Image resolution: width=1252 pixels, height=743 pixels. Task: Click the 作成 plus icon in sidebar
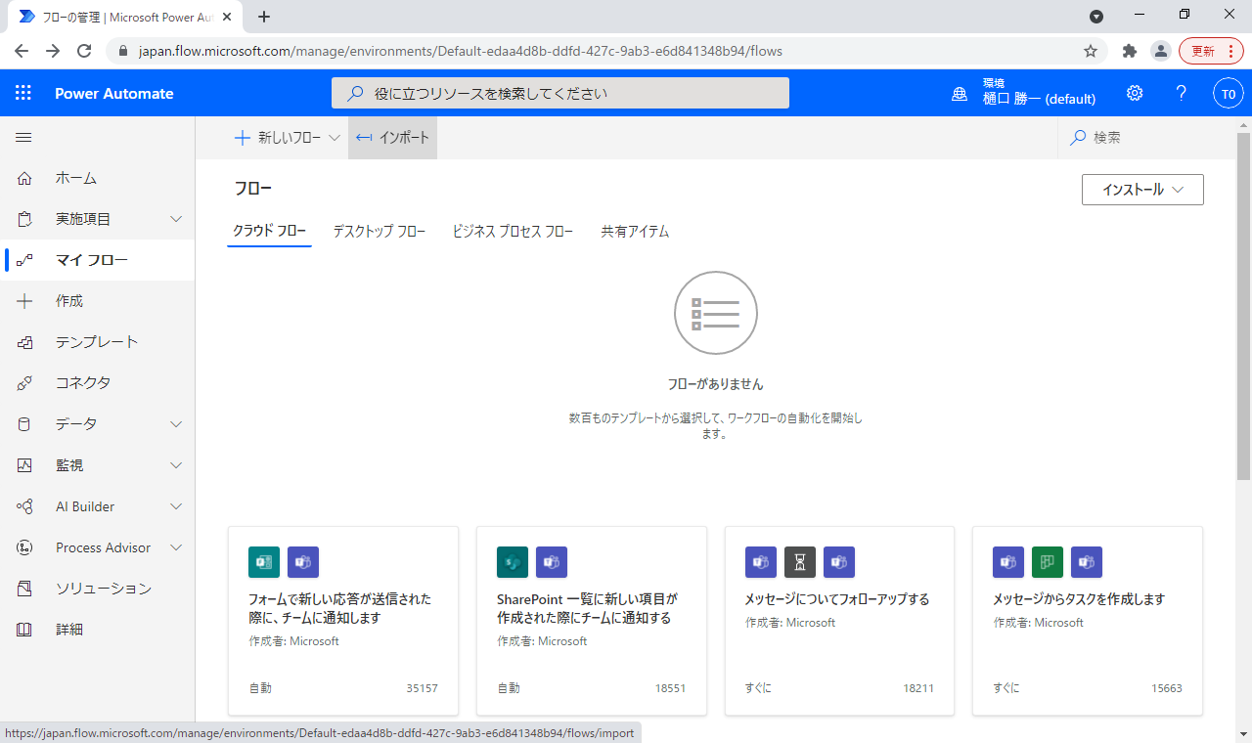pos(24,301)
